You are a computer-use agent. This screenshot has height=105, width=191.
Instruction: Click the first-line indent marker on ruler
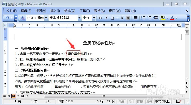point(15,24)
